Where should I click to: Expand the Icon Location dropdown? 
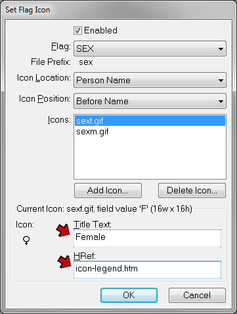coord(150,80)
